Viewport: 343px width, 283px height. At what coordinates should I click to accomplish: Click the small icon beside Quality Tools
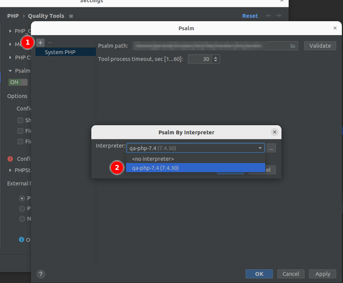[x=71, y=16]
